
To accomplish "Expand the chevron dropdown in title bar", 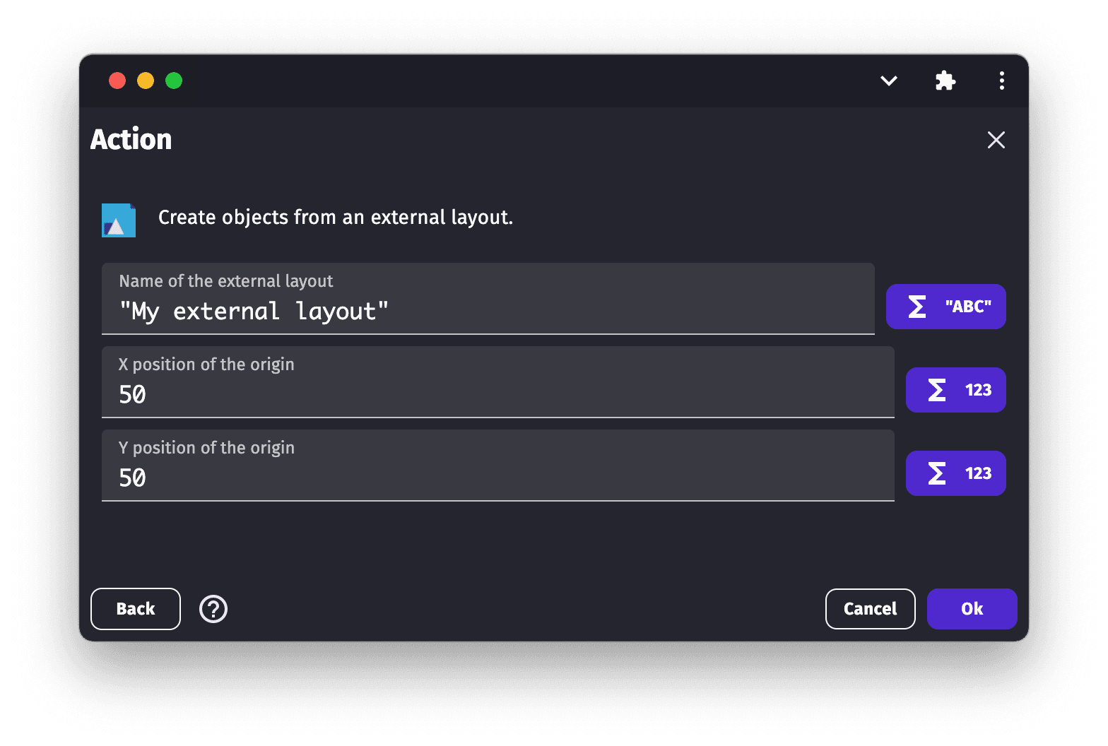I will coord(889,81).
